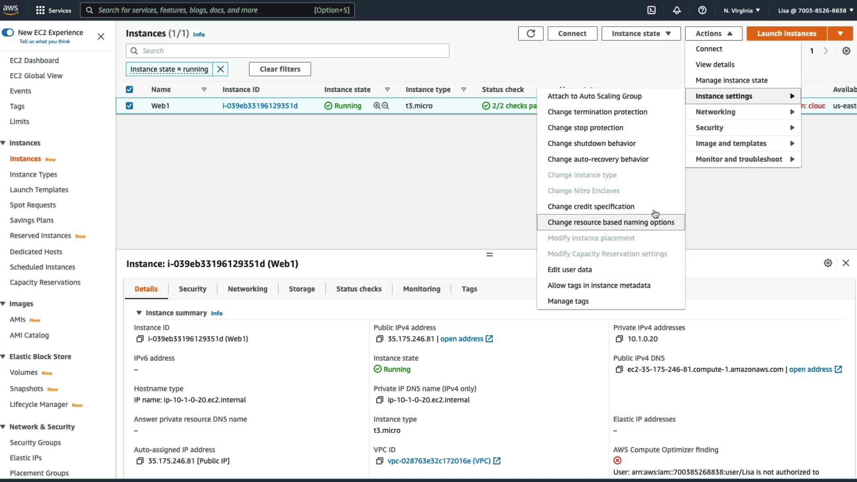Open the VPC ID link
This screenshot has height=482, width=857.
pyautogui.click(x=438, y=461)
